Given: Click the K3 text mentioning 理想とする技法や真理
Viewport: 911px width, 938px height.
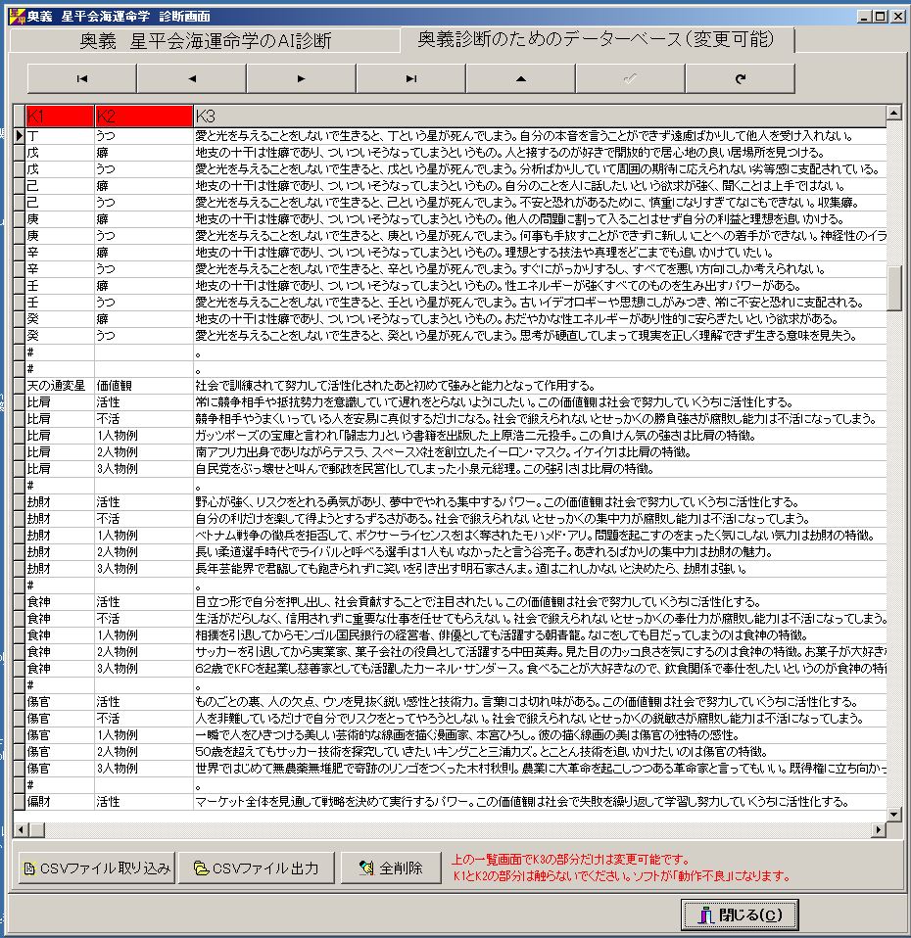Looking at the screenshot, I should [x=484, y=253].
